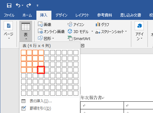Viewport: 153px width, 113px height.
Task: Click the 図形 shapes icon
Action: tap(40, 38)
